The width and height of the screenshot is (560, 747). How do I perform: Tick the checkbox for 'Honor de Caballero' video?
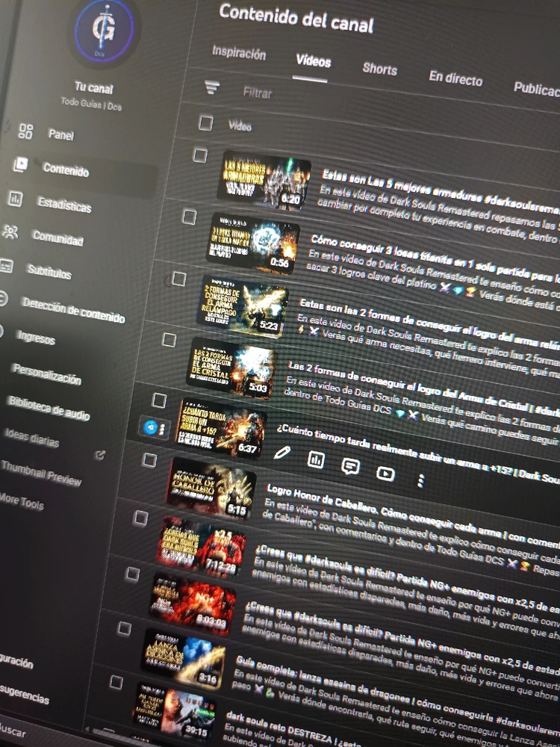tap(149, 460)
